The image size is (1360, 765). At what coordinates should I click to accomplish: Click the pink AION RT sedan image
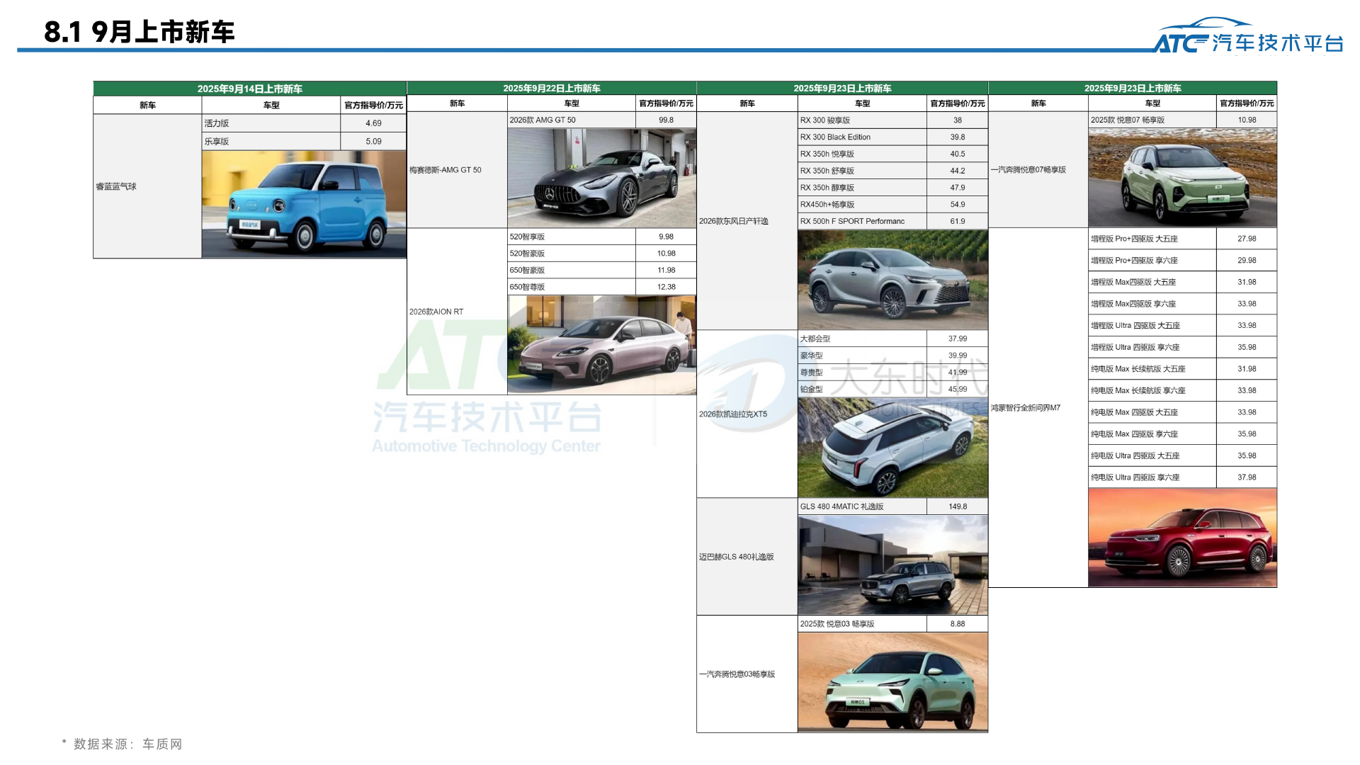[x=601, y=345]
